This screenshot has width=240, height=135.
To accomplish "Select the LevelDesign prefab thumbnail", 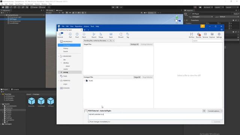I will (41, 102).
